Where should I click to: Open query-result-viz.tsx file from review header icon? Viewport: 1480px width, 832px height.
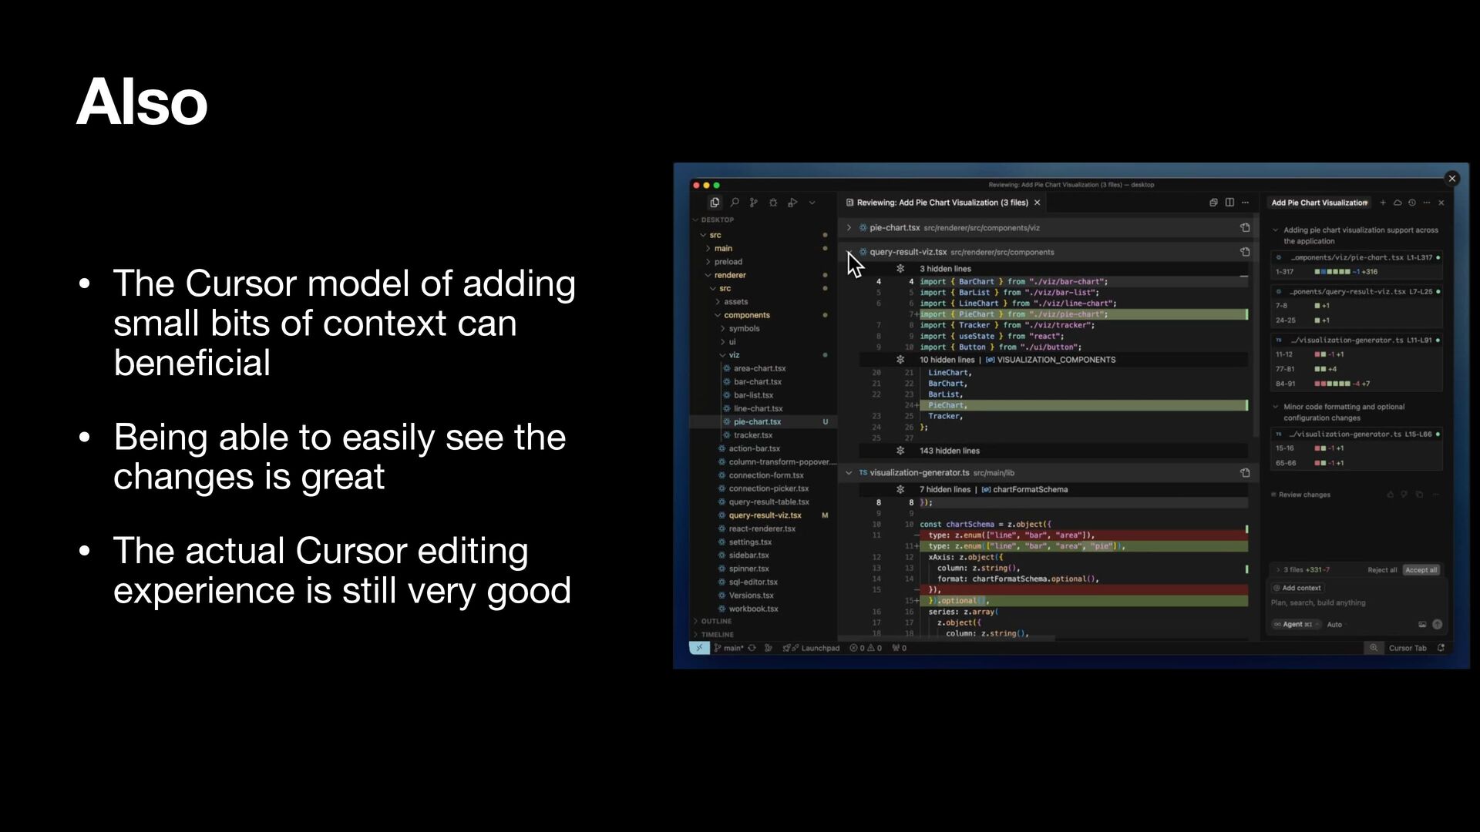[x=1245, y=252]
